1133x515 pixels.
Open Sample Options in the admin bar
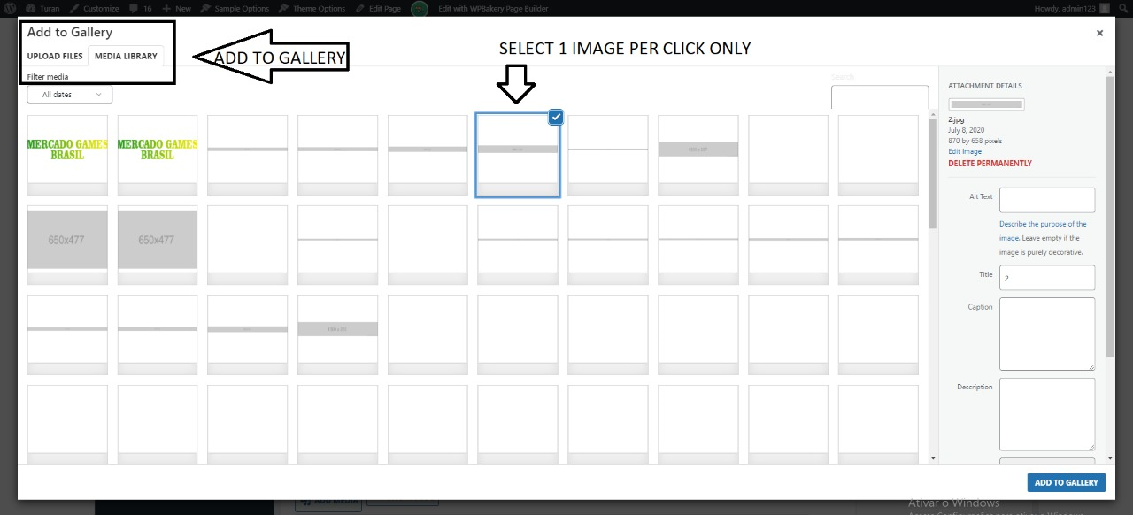point(235,8)
